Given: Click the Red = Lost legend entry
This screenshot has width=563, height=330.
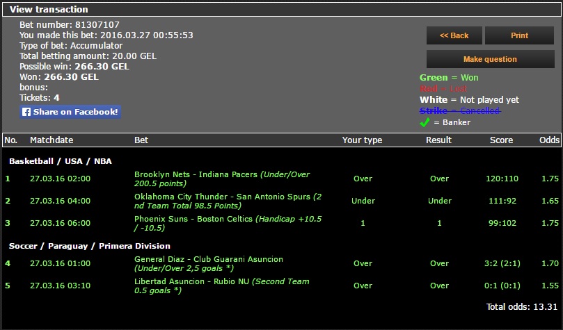Looking at the screenshot, I should click(x=443, y=88).
